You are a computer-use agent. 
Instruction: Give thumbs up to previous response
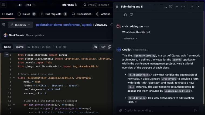pos(125,15)
